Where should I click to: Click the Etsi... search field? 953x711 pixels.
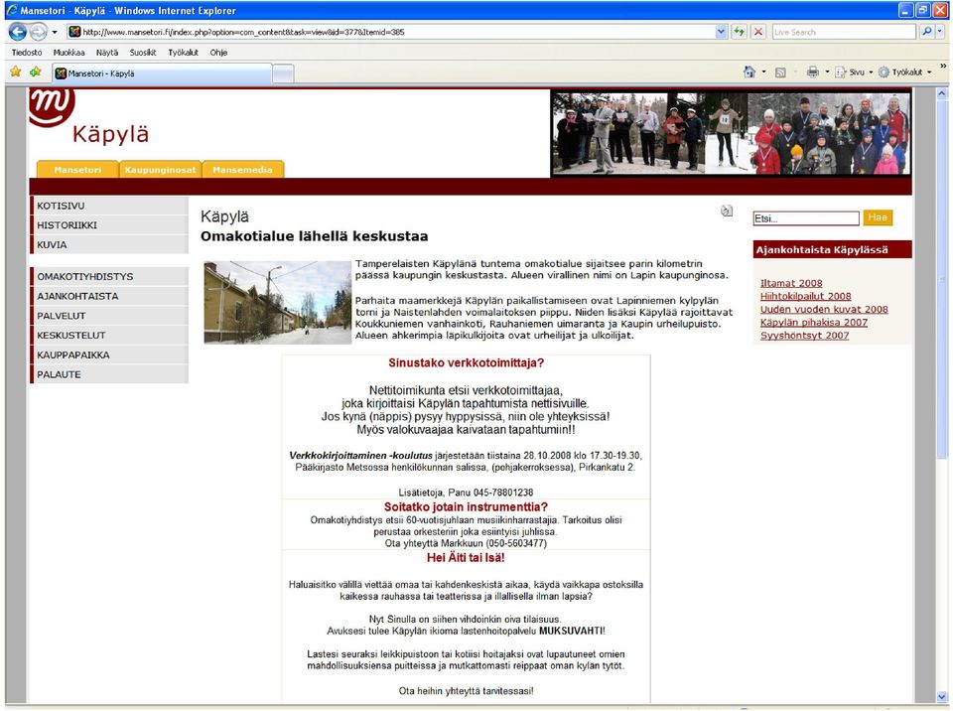pos(806,218)
